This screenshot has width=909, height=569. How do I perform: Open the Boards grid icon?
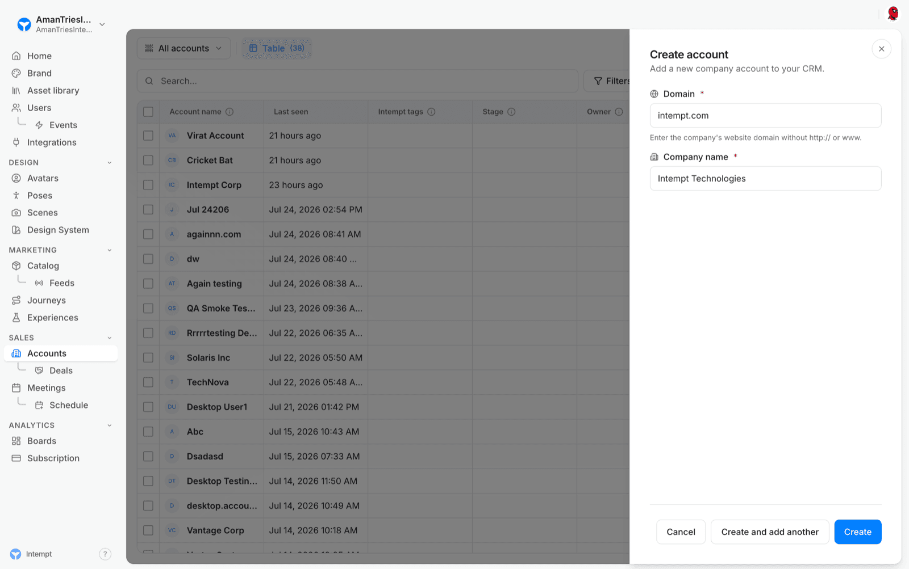[x=16, y=441]
